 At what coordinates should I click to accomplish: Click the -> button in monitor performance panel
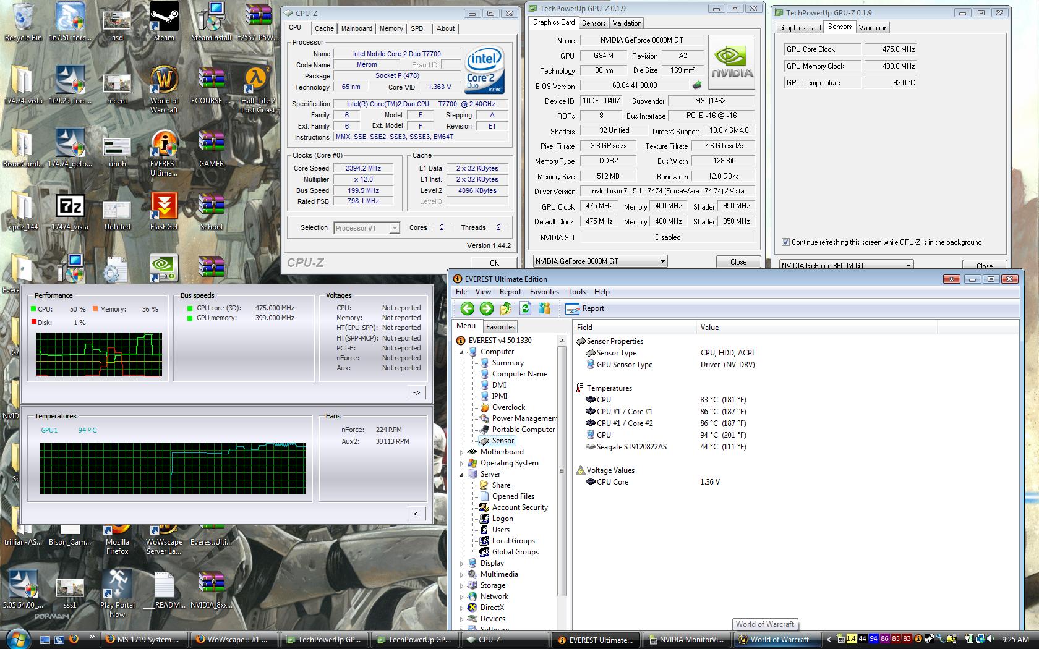pyautogui.click(x=417, y=392)
